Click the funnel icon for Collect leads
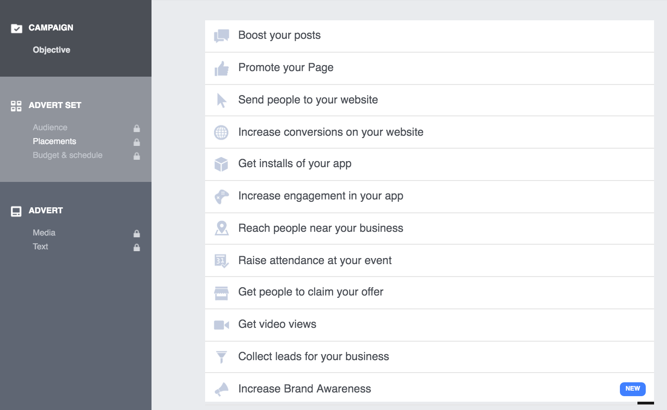Viewport: 667px width, 410px height. [x=222, y=357]
